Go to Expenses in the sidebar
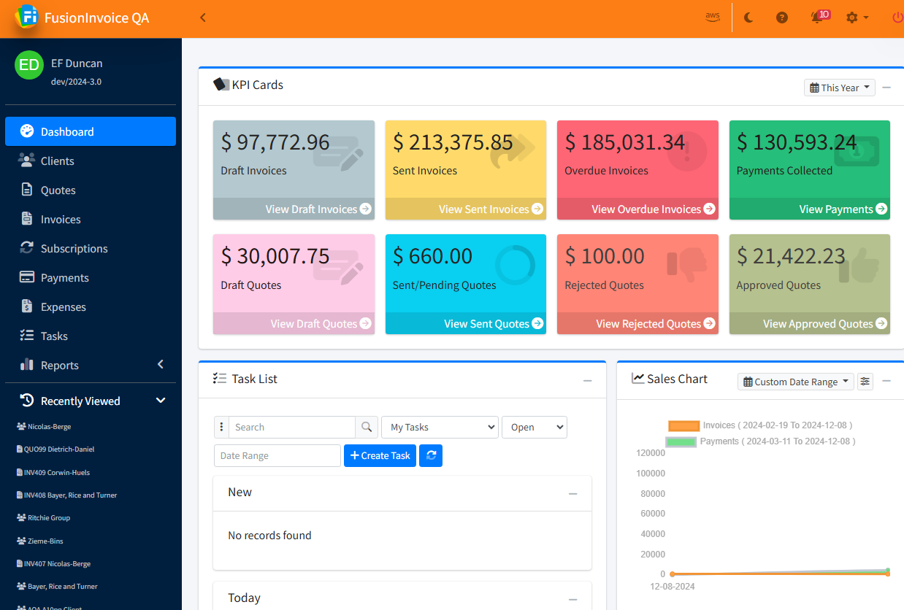This screenshot has width=904, height=610. 63,307
